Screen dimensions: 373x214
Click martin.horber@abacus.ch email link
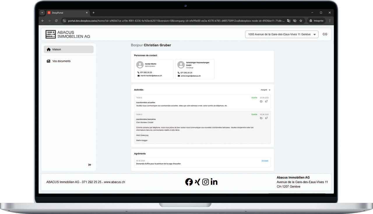151,76
